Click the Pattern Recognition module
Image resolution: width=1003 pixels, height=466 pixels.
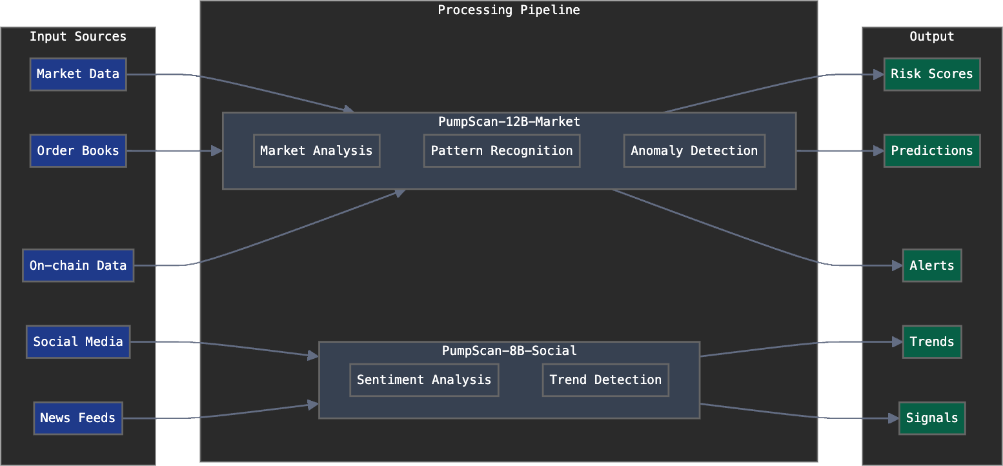501,151
